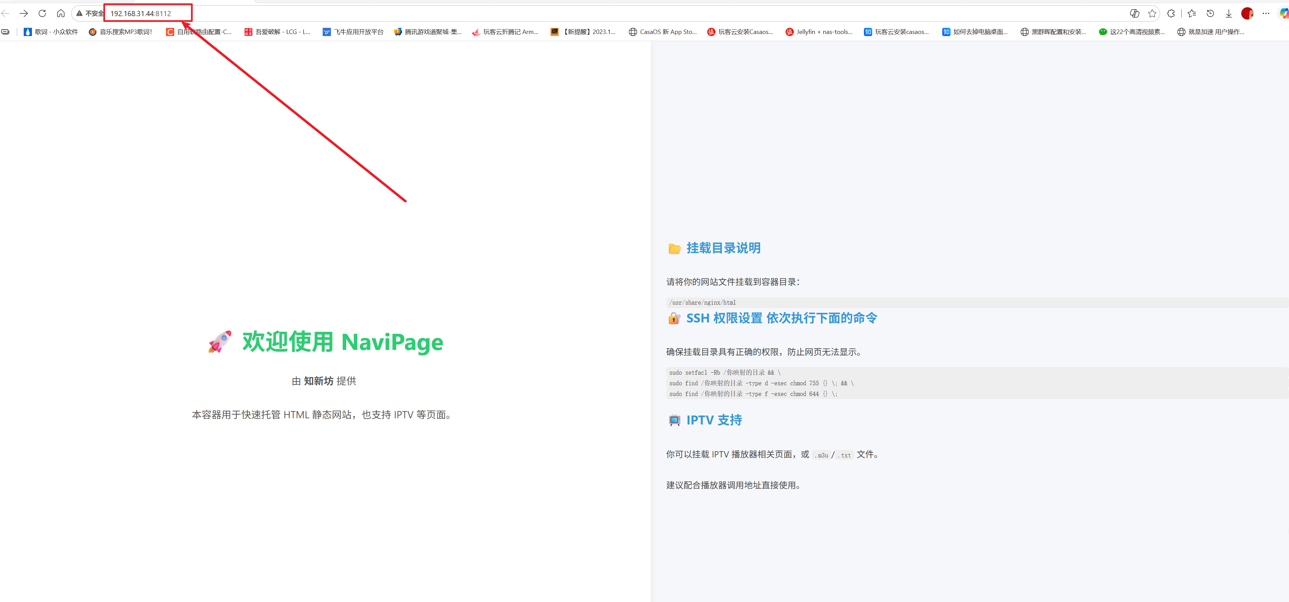Screen dimensions: 1289x602
Task: Open the 玩客云安装Casaos bookmark with red icon
Action: point(740,32)
